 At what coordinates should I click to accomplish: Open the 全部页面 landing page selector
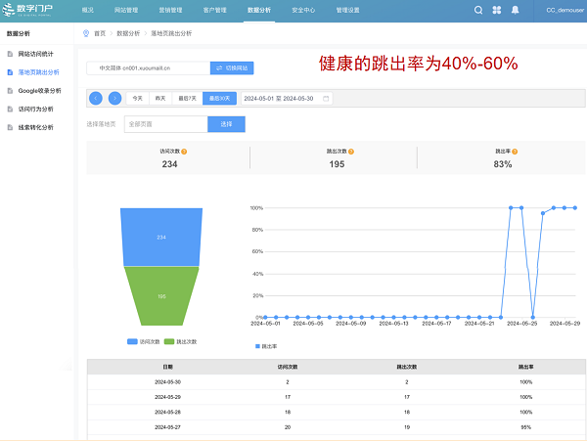point(165,124)
